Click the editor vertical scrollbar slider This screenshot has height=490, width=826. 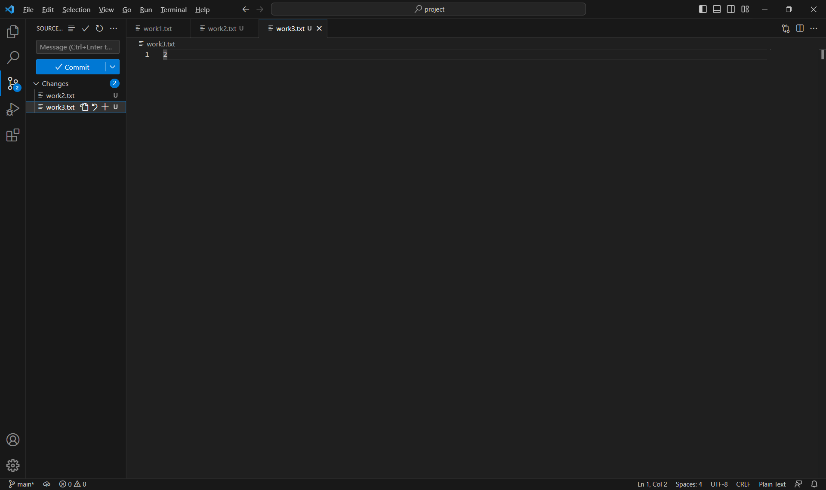point(822,55)
